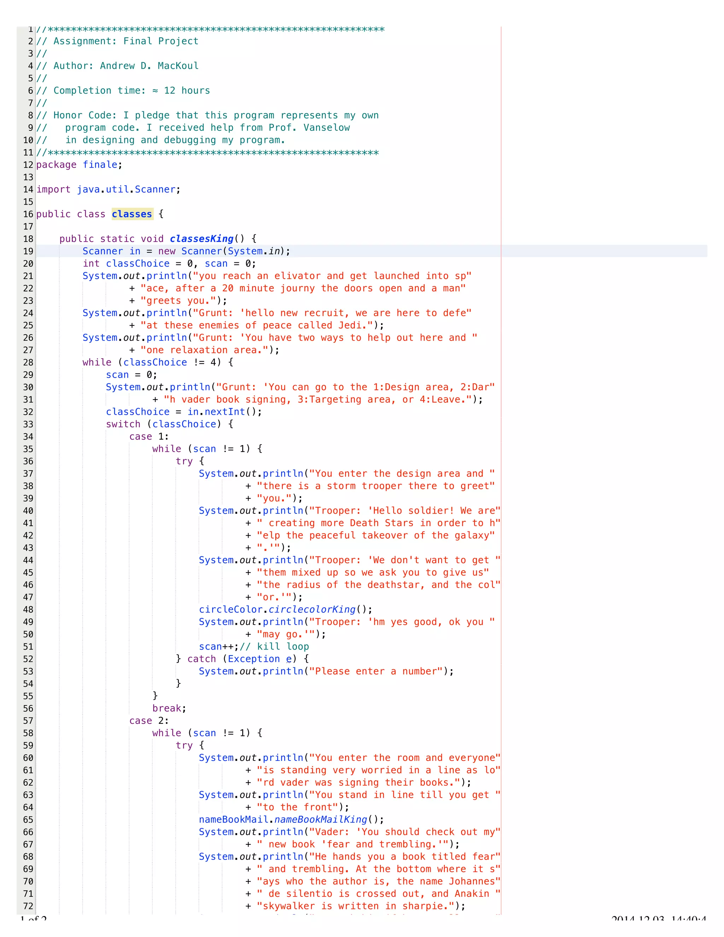The image size is (724, 937).
Task: Click "one relaxation area." string on line 27
Action: click(204, 350)
